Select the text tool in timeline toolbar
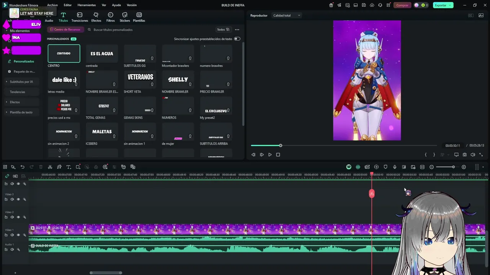The width and height of the screenshot is (490, 275). tap(69, 167)
